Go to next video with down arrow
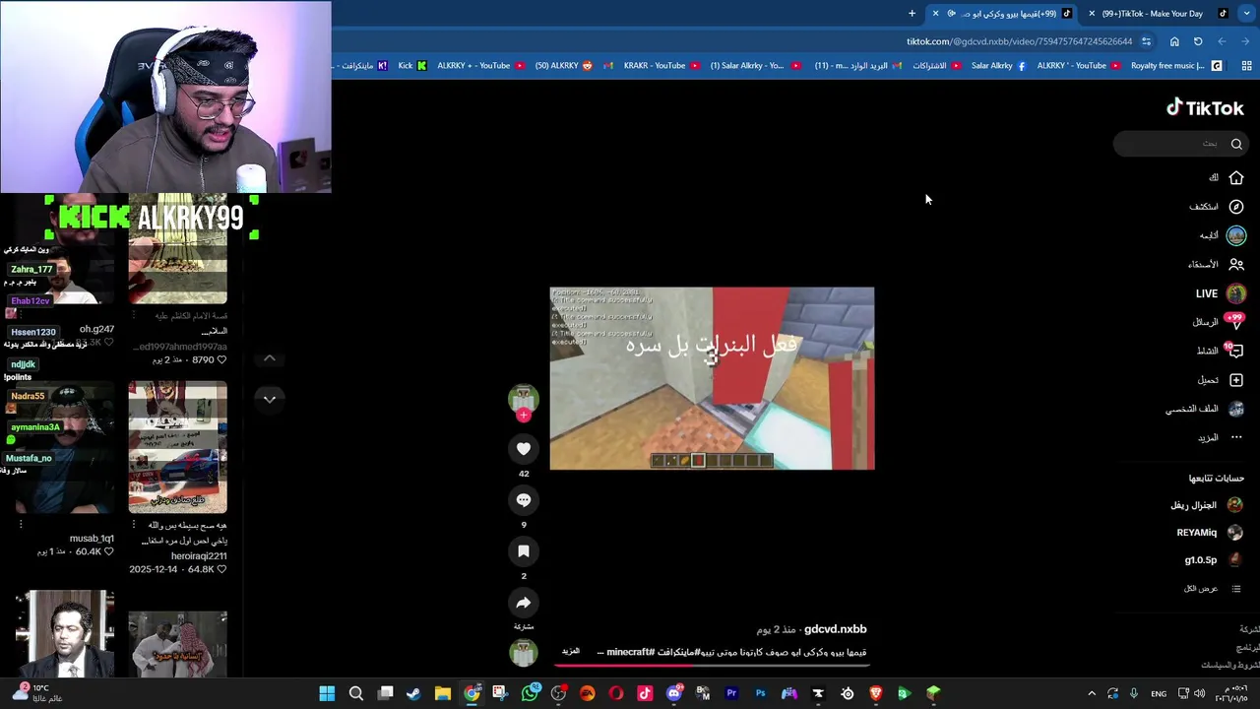The width and height of the screenshot is (1260, 709). tap(270, 399)
